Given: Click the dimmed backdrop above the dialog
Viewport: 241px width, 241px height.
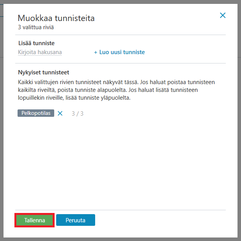Looking at the screenshot, I should tap(120, 2).
